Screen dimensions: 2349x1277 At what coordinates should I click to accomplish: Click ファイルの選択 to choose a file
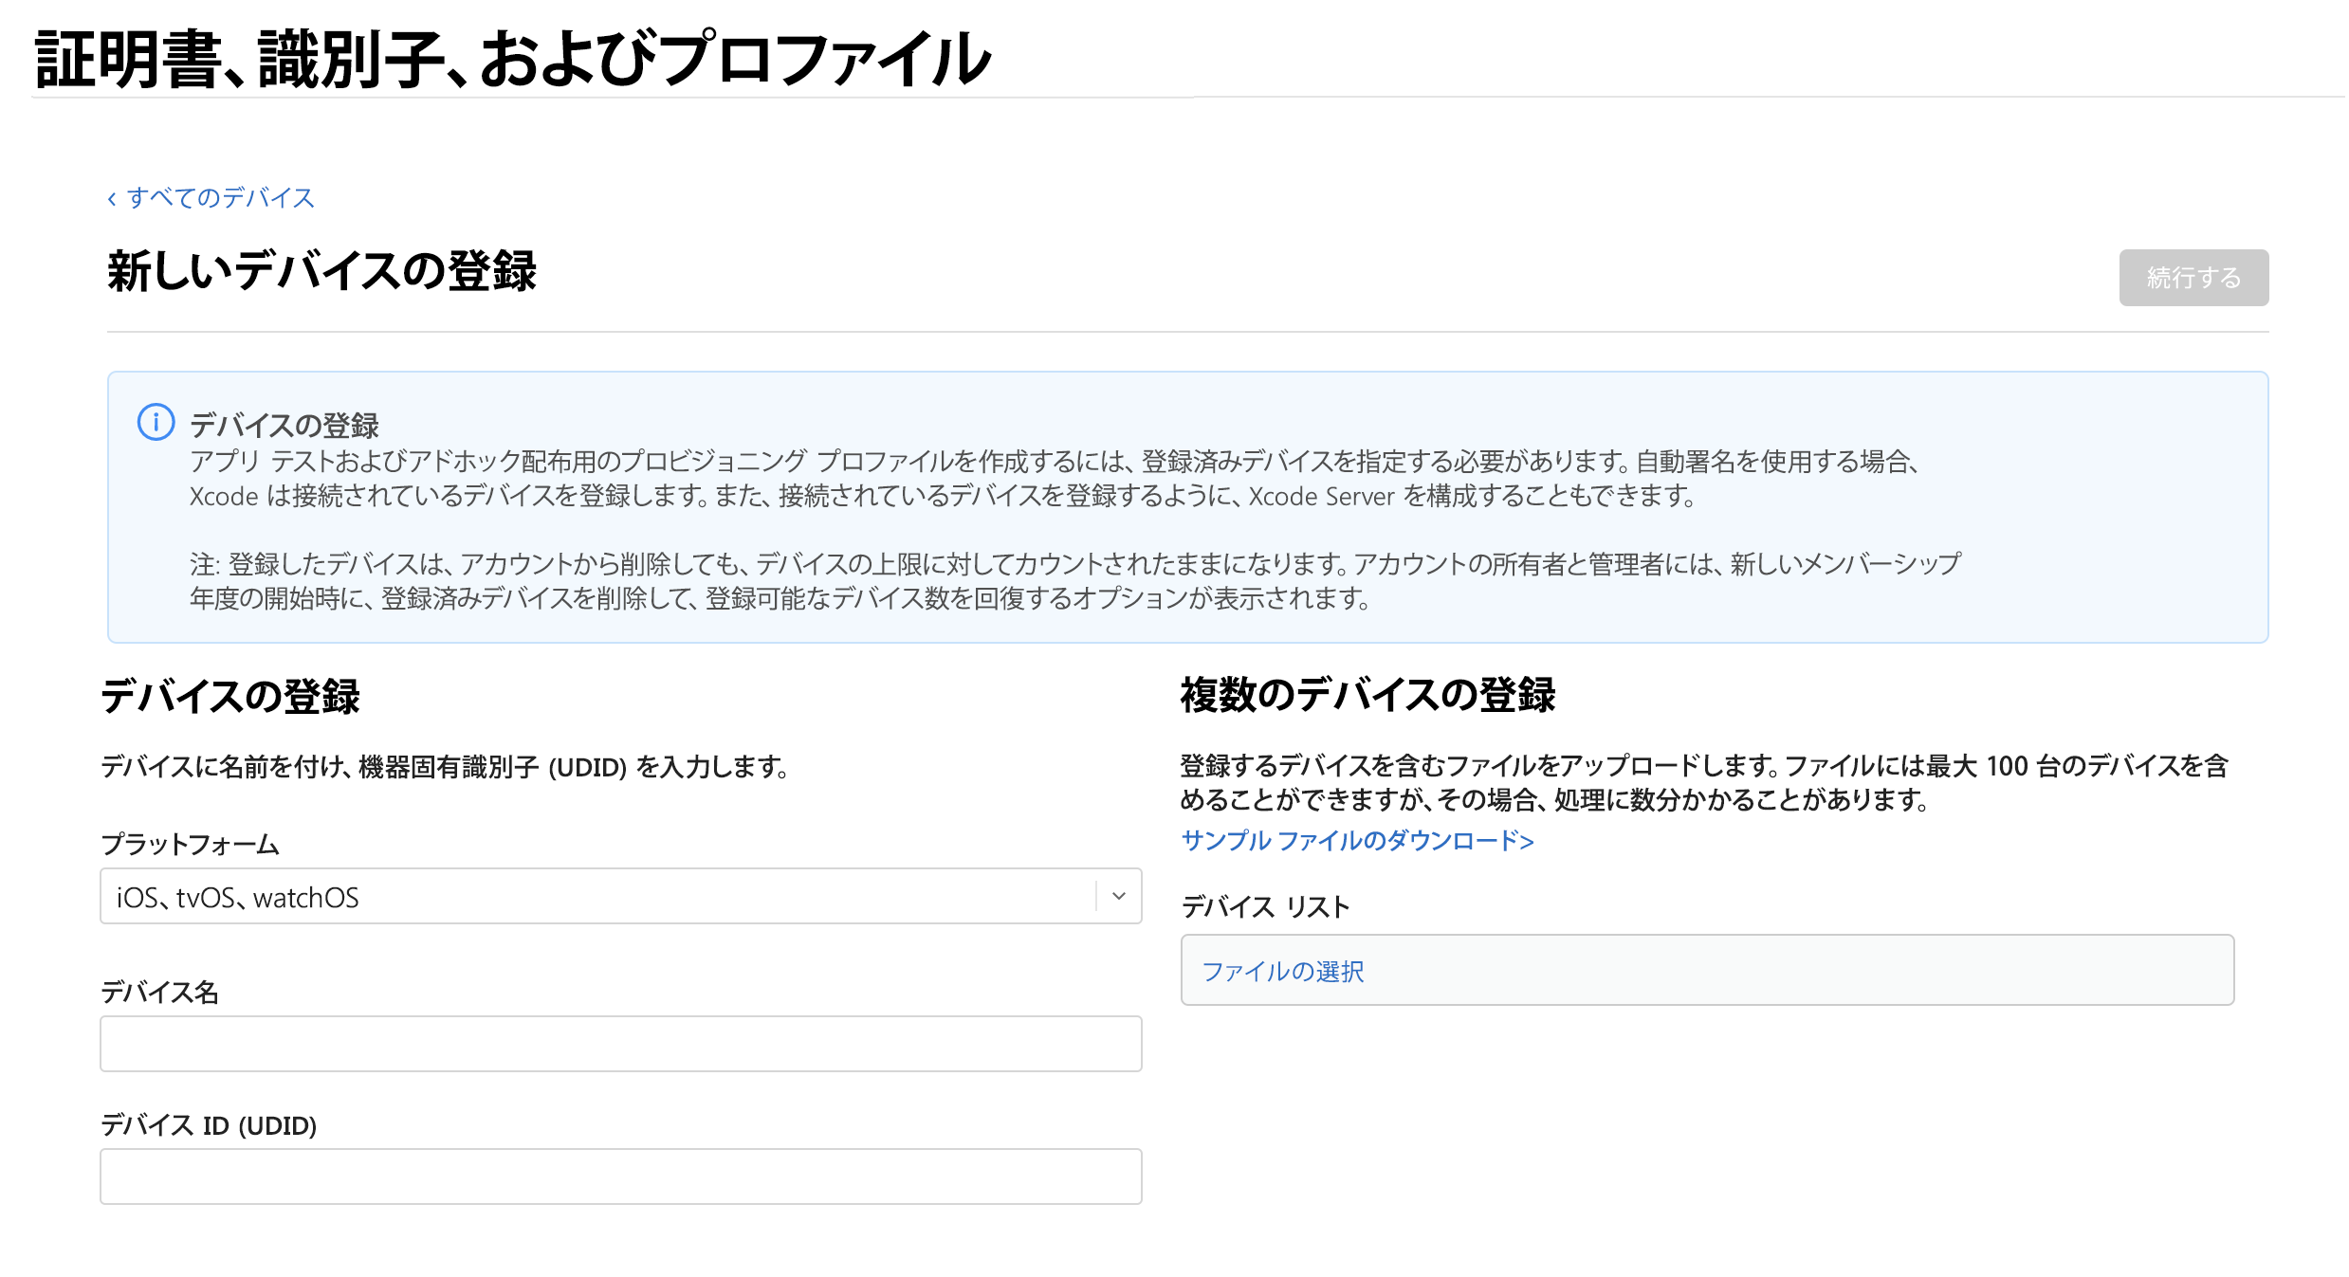(x=1282, y=971)
